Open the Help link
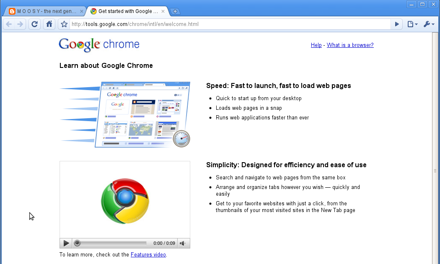The image size is (440, 264). [x=316, y=45]
